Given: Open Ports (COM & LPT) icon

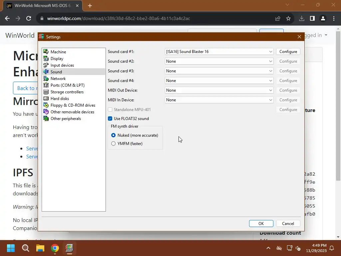Looking at the screenshot, I should pos(46,85).
